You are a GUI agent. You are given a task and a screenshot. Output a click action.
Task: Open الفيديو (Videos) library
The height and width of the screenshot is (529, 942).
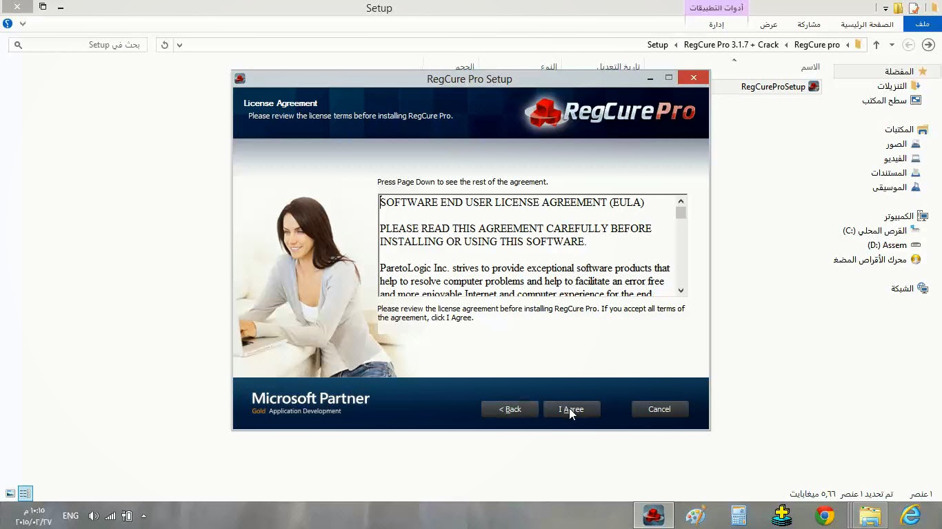point(902,158)
